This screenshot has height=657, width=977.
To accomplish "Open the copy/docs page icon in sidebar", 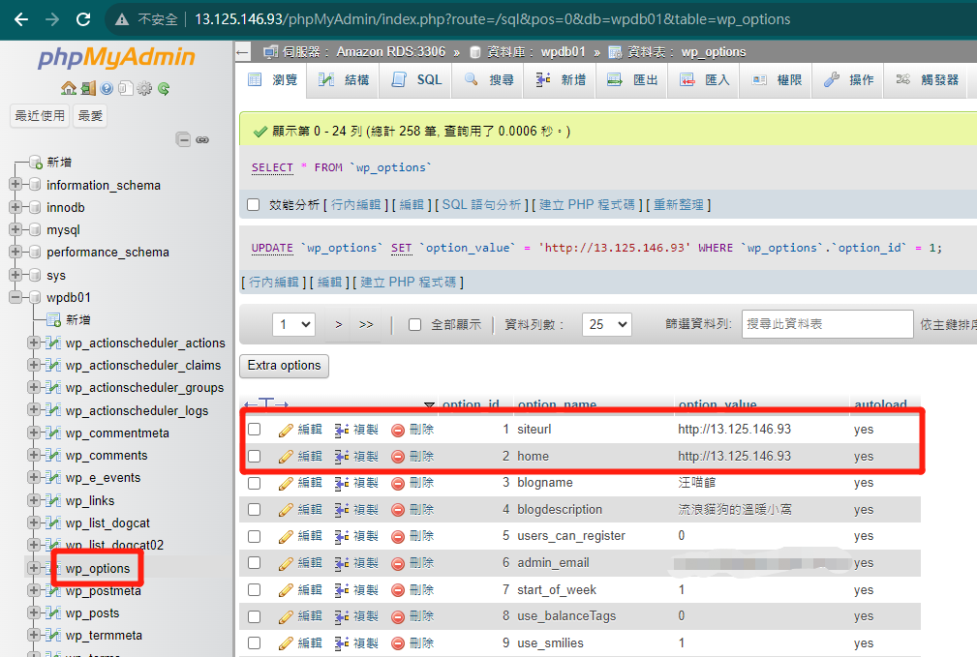I will (x=125, y=88).
